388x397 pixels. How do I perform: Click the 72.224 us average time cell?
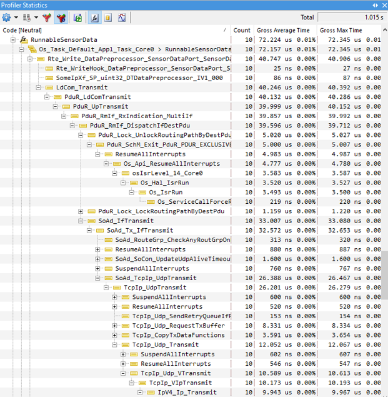pyautogui.click(x=287, y=40)
